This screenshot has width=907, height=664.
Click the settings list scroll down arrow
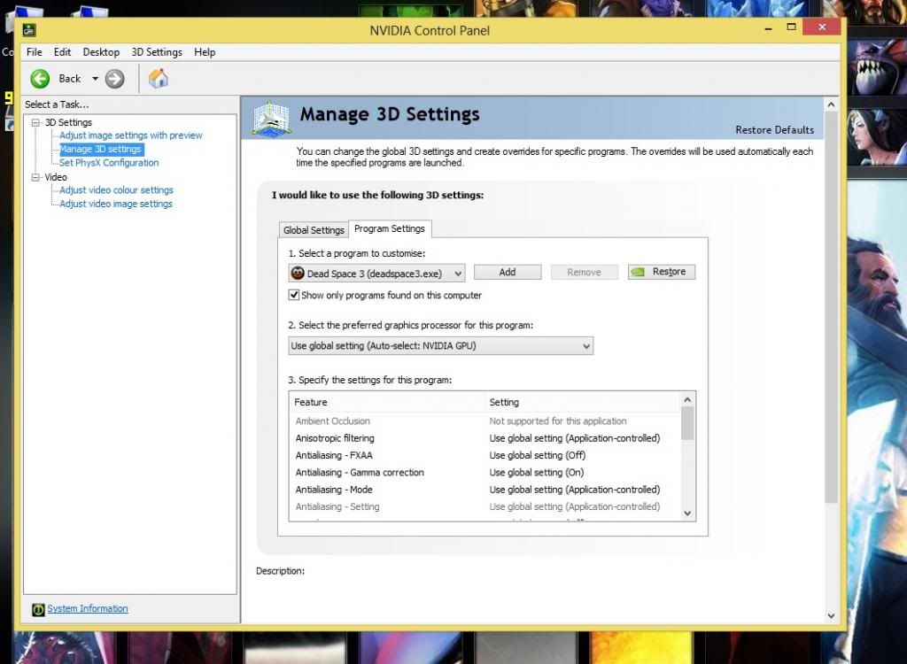(687, 513)
